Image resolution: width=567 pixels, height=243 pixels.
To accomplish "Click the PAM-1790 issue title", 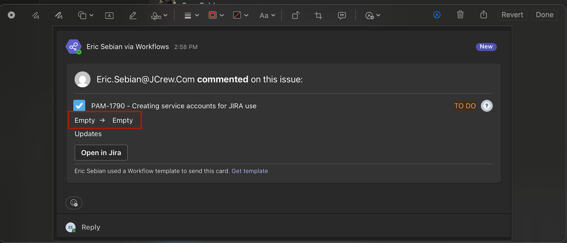I will pos(174,106).
